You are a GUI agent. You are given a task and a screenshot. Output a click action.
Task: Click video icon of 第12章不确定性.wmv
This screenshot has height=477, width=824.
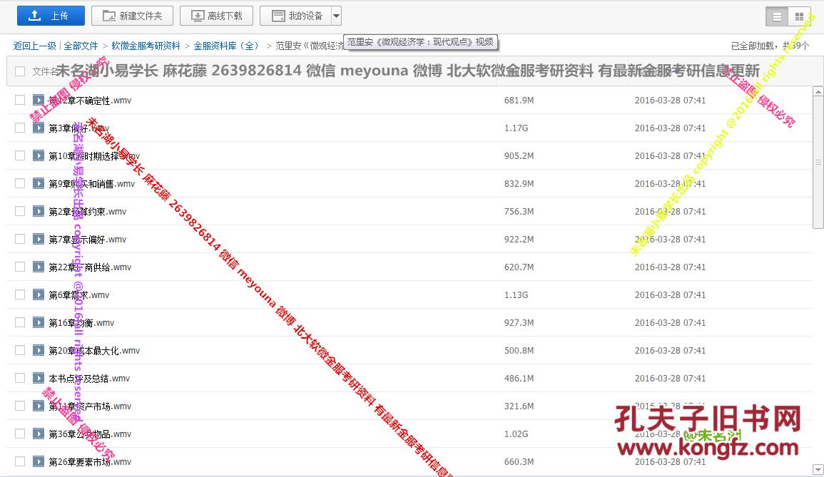(39, 100)
